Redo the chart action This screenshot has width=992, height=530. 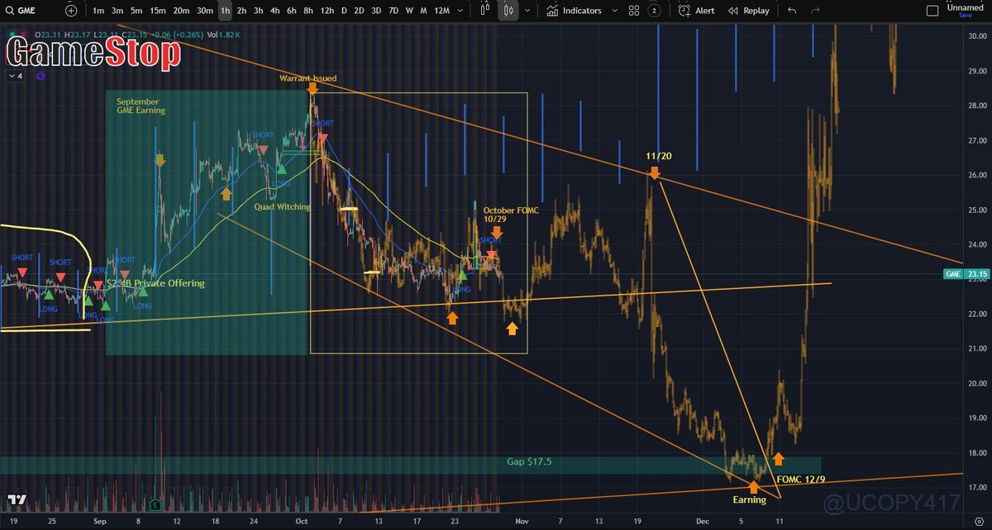(815, 11)
